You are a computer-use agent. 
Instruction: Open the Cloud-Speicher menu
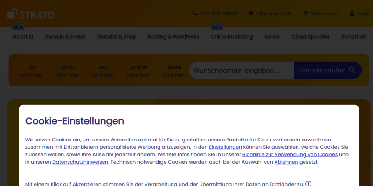click(x=311, y=37)
